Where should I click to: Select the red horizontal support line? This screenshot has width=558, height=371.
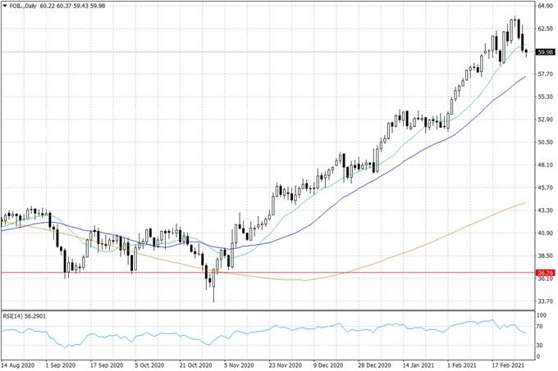(246, 272)
